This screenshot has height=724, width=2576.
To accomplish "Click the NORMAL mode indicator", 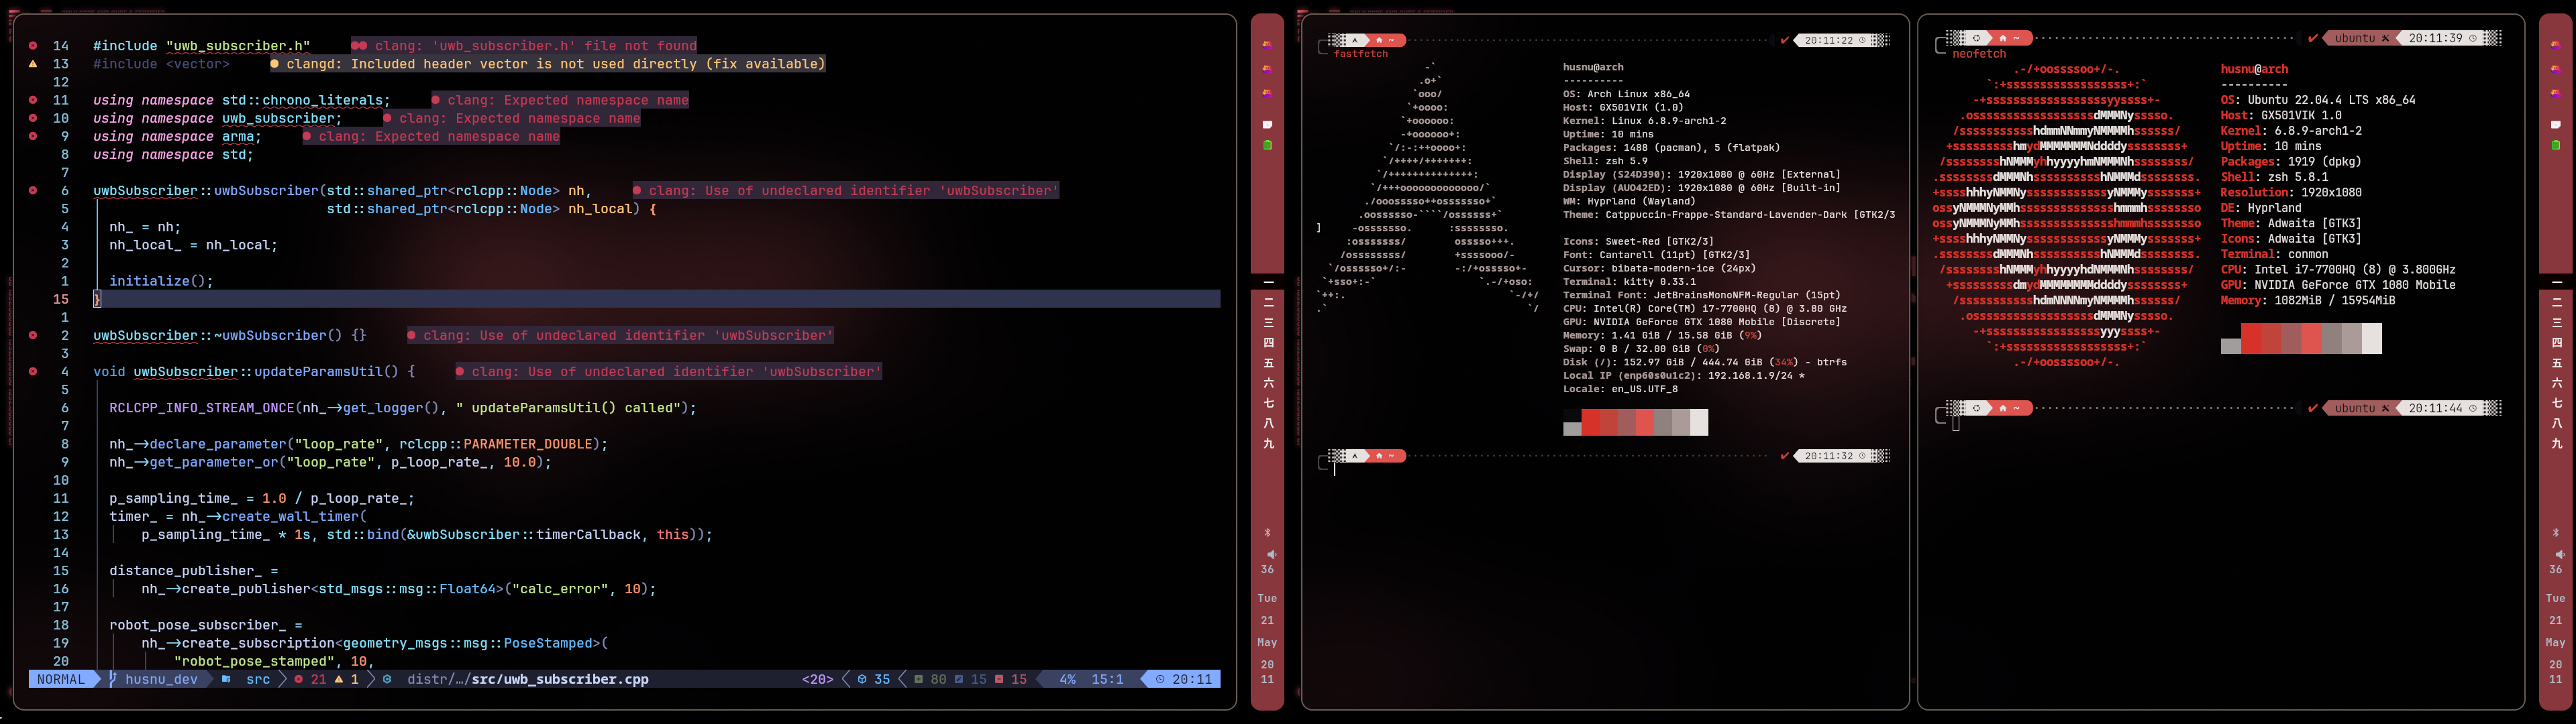I will pyautogui.click(x=61, y=679).
